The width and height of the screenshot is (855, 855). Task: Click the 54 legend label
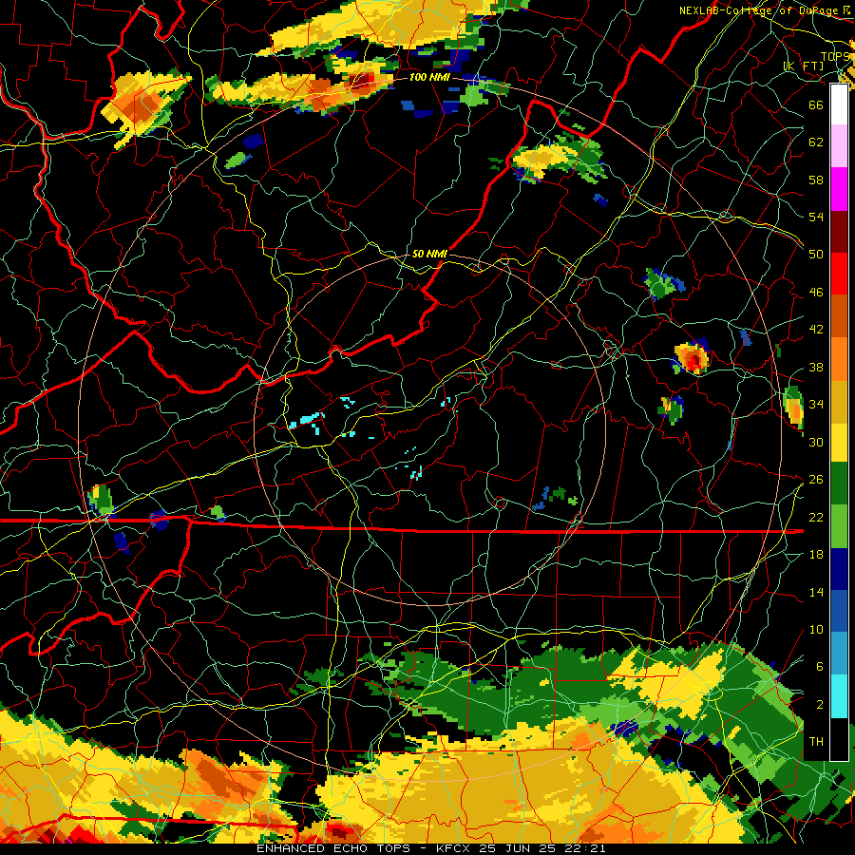816,217
